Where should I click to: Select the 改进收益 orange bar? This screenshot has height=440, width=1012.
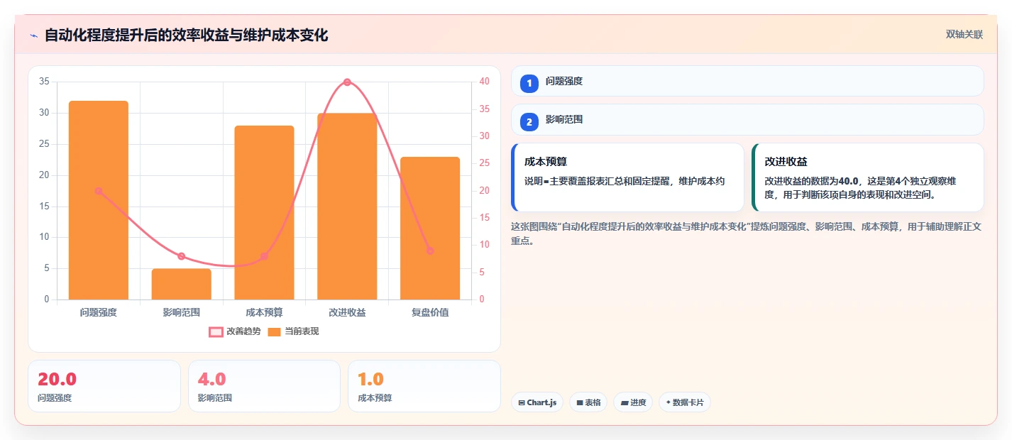pyautogui.click(x=347, y=207)
